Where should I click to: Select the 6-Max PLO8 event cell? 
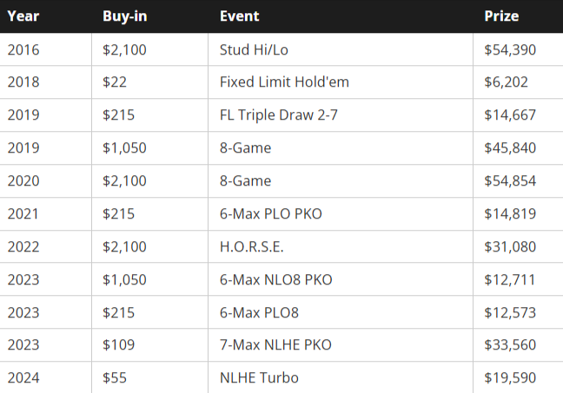tap(260, 312)
